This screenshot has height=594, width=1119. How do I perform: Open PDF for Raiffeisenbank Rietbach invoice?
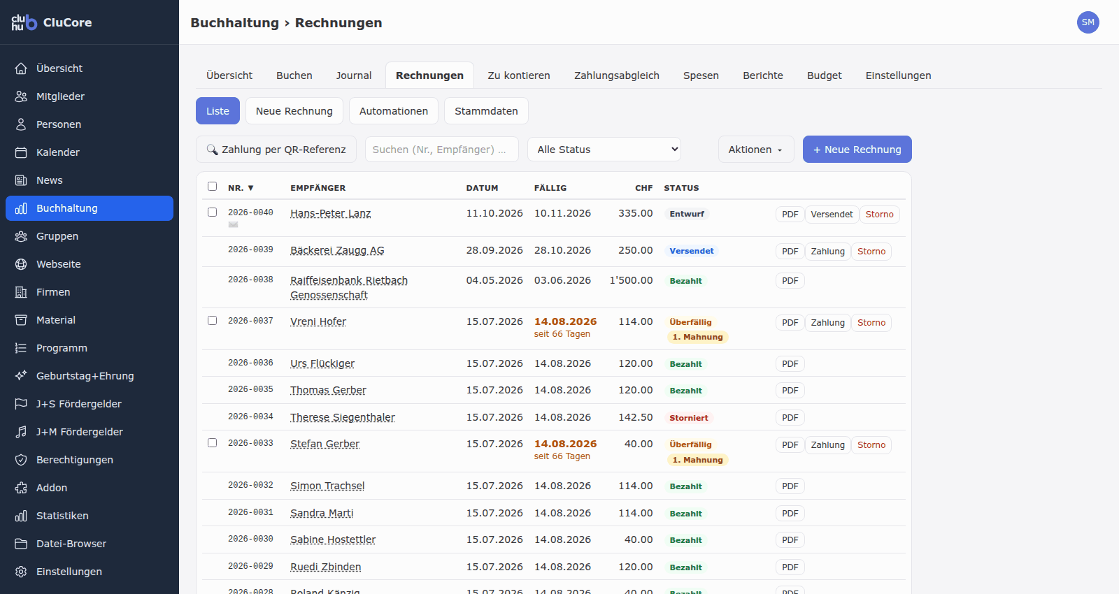[790, 281]
